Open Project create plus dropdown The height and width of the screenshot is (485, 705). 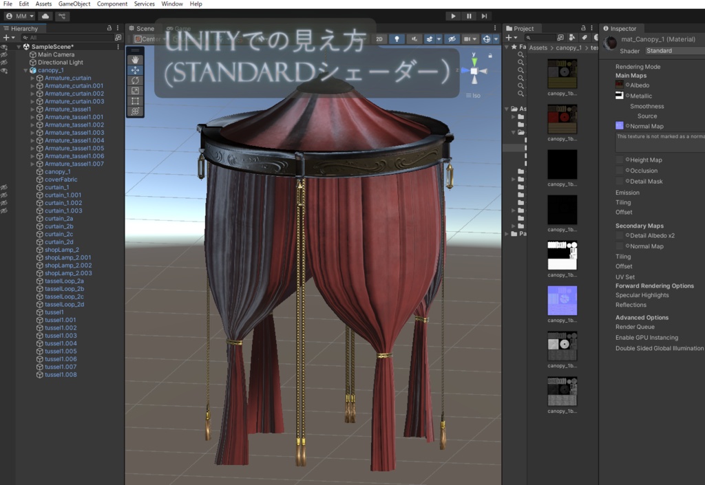click(x=512, y=38)
